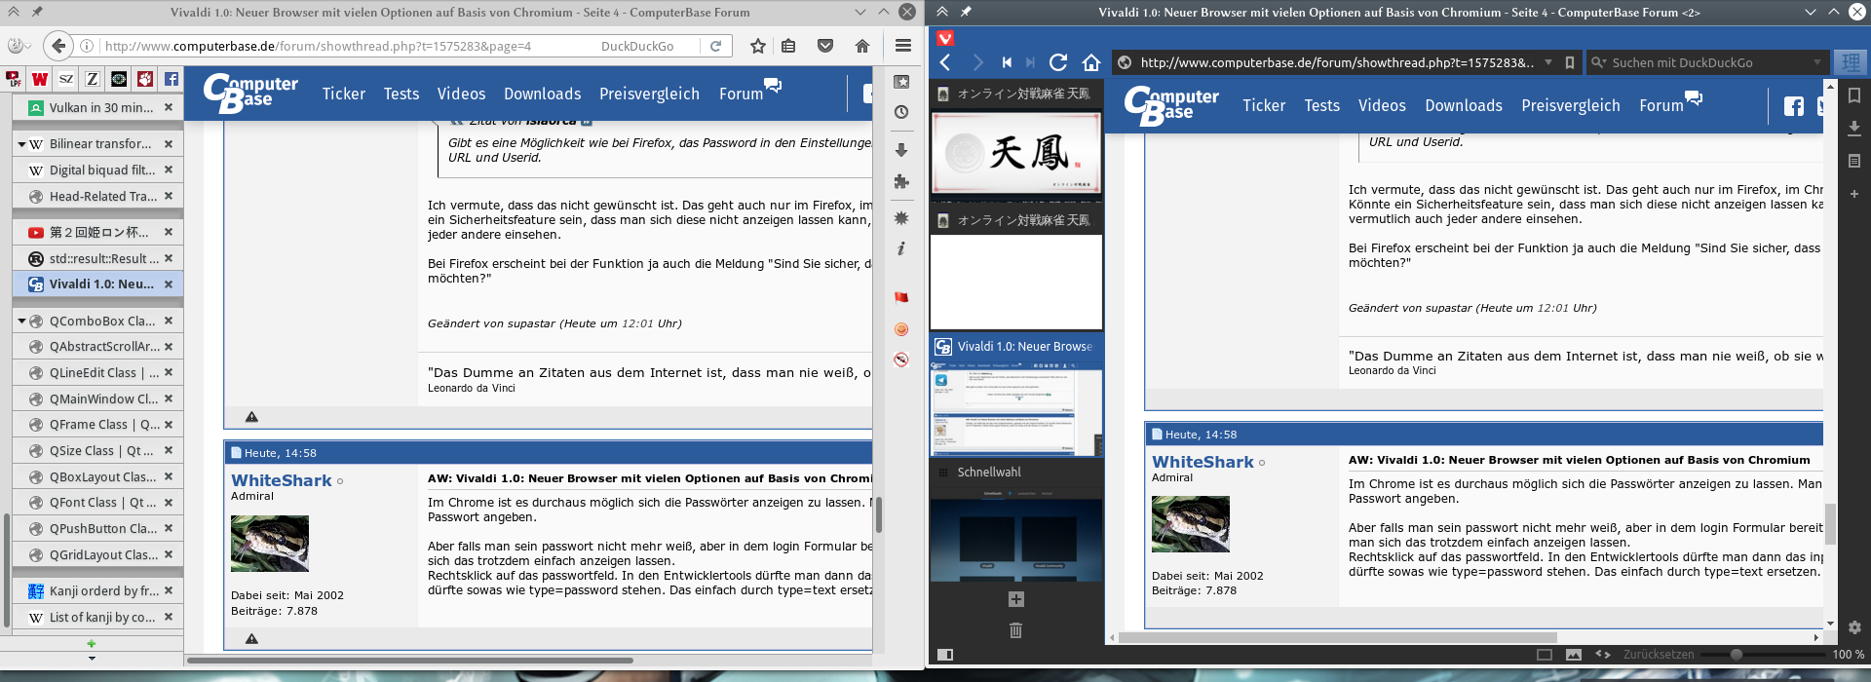The height and width of the screenshot is (682, 1871).
Task: Open Firefox's hamburger menu
Action: (x=903, y=46)
